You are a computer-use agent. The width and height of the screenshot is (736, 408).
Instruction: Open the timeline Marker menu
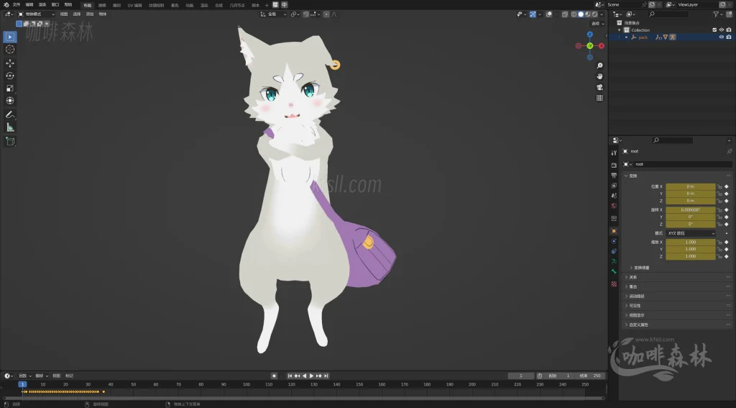pyautogui.click(x=70, y=376)
